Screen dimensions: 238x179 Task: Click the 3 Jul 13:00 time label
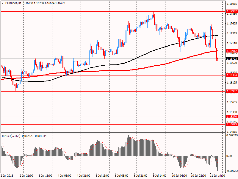pos(46,176)
